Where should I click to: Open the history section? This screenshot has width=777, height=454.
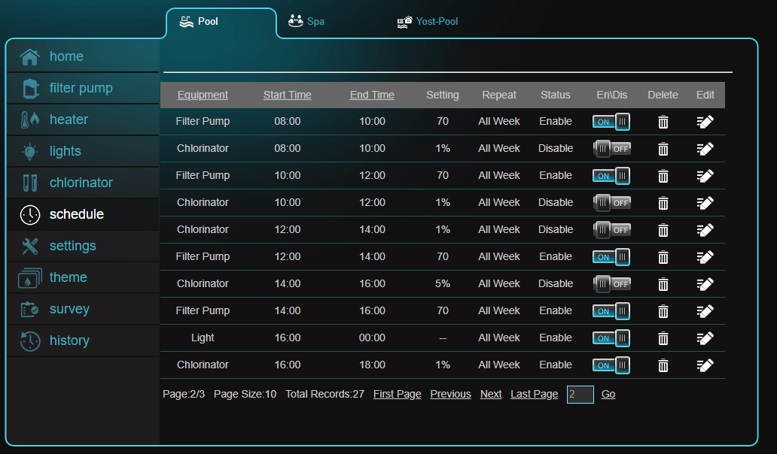pos(83,340)
